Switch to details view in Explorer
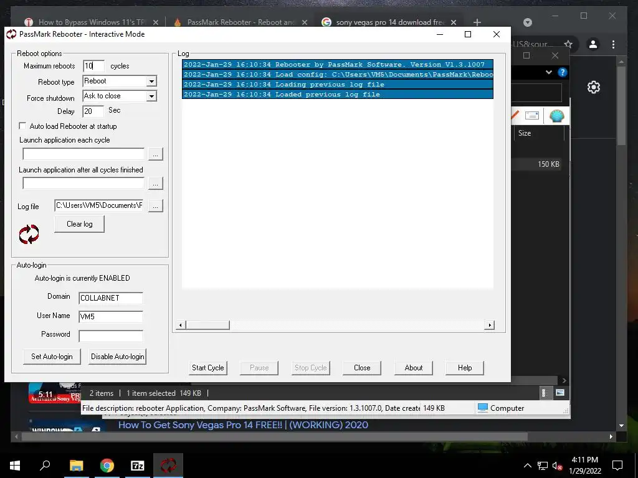Screen dimensions: 638x478 544,393
